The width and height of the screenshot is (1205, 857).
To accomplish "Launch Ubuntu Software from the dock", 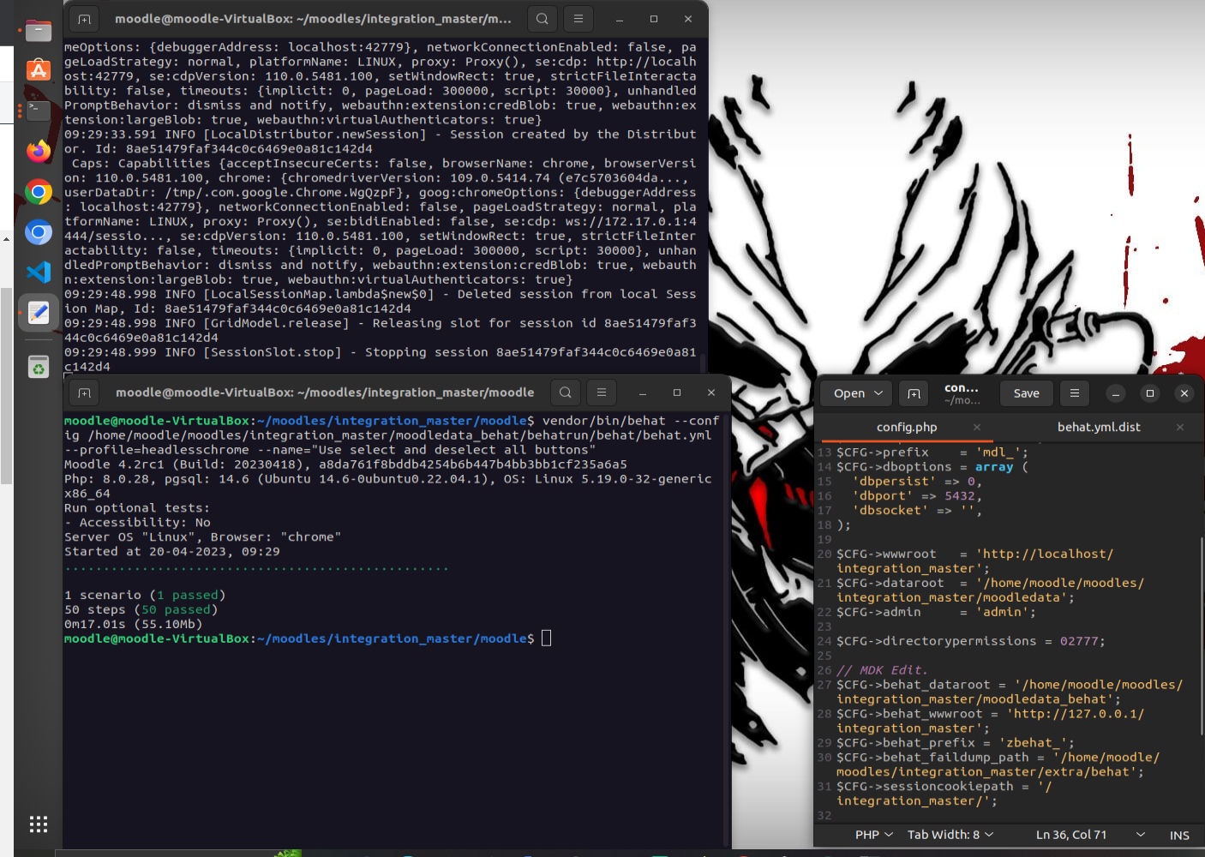I will 39,70.
